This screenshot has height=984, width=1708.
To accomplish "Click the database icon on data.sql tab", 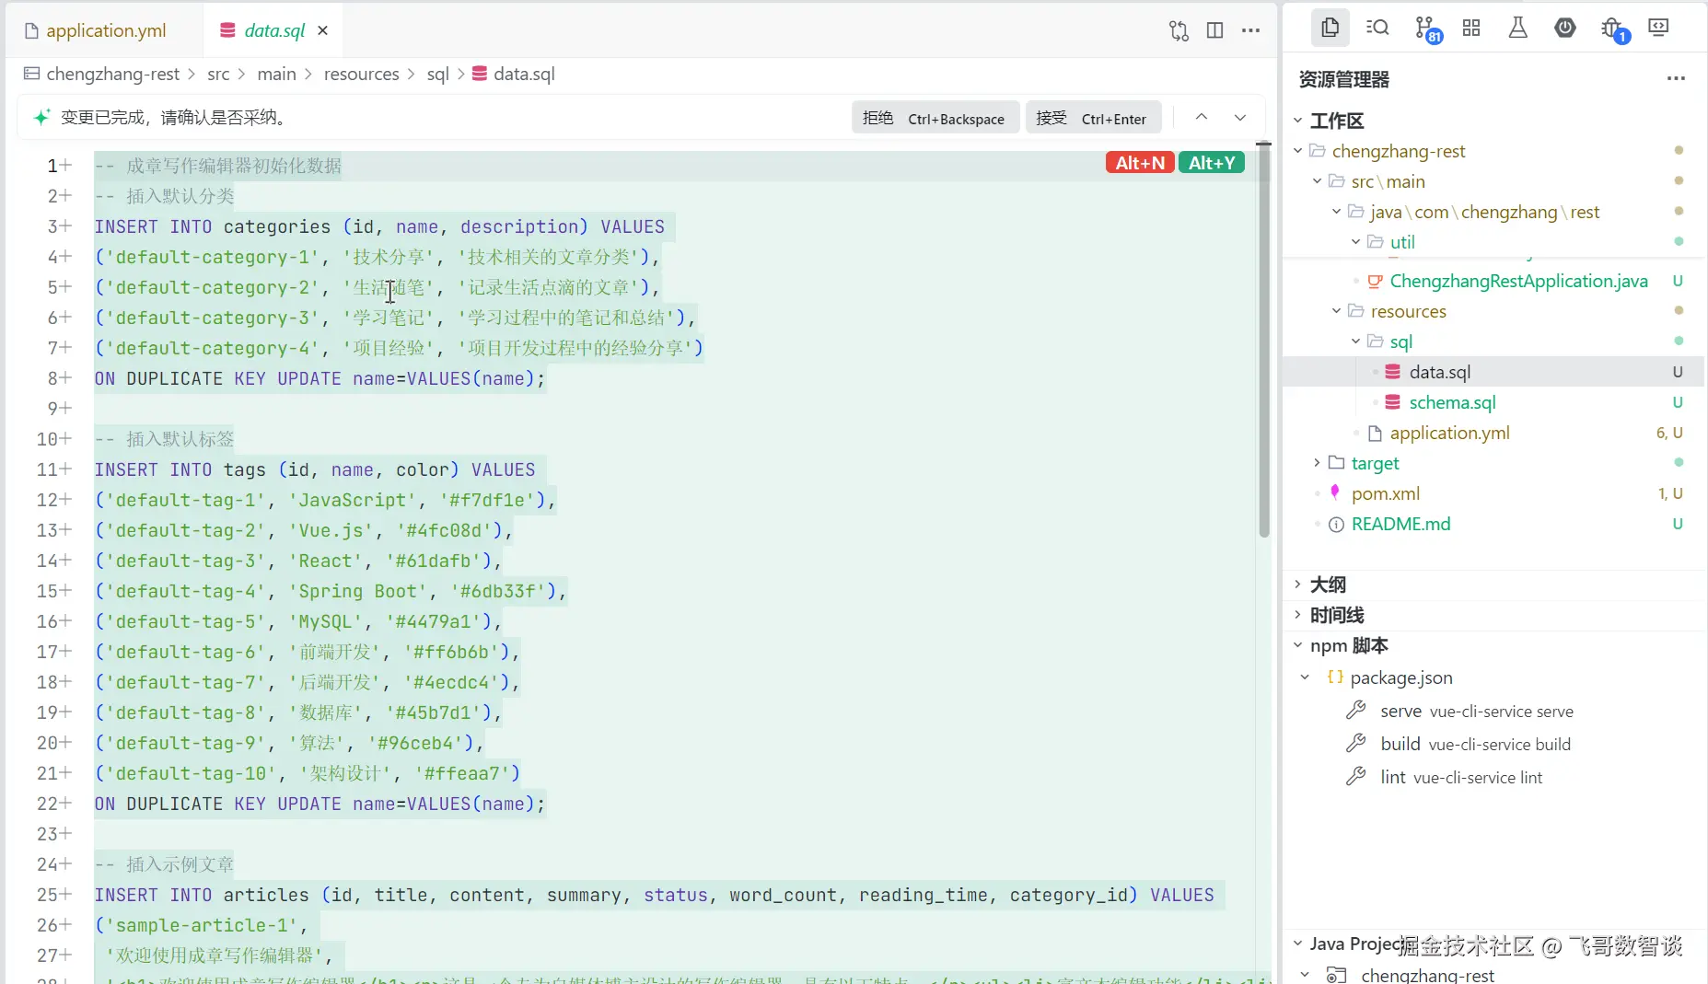I will tap(227, 30).
